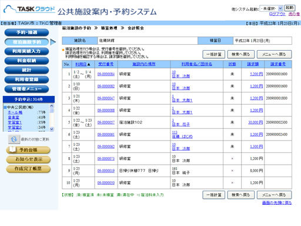Sort by the 請求額 column header
This screenshot has width=301, height=226.
tap(253, 64)
